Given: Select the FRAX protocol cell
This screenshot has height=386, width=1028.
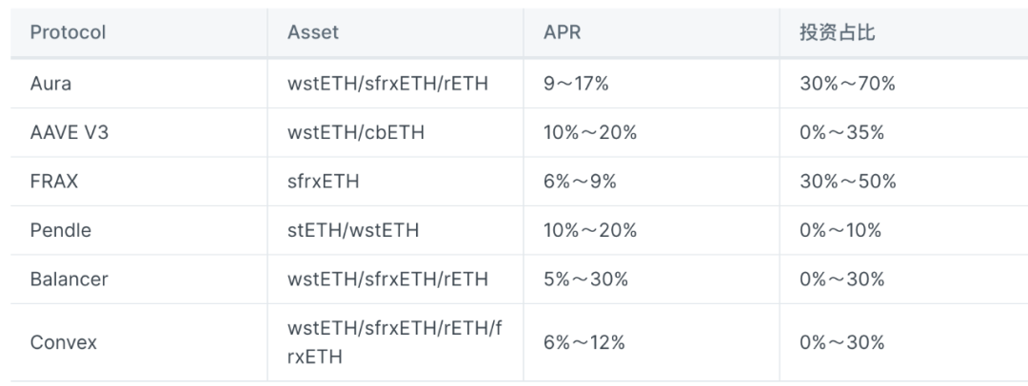Looking at the screenshot, I should 54,182.
